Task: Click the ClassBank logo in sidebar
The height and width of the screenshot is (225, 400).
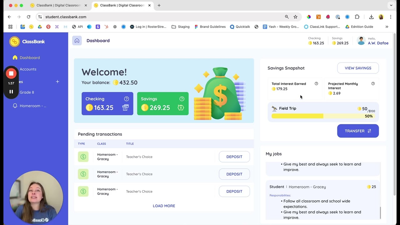Action: (27, 42)
